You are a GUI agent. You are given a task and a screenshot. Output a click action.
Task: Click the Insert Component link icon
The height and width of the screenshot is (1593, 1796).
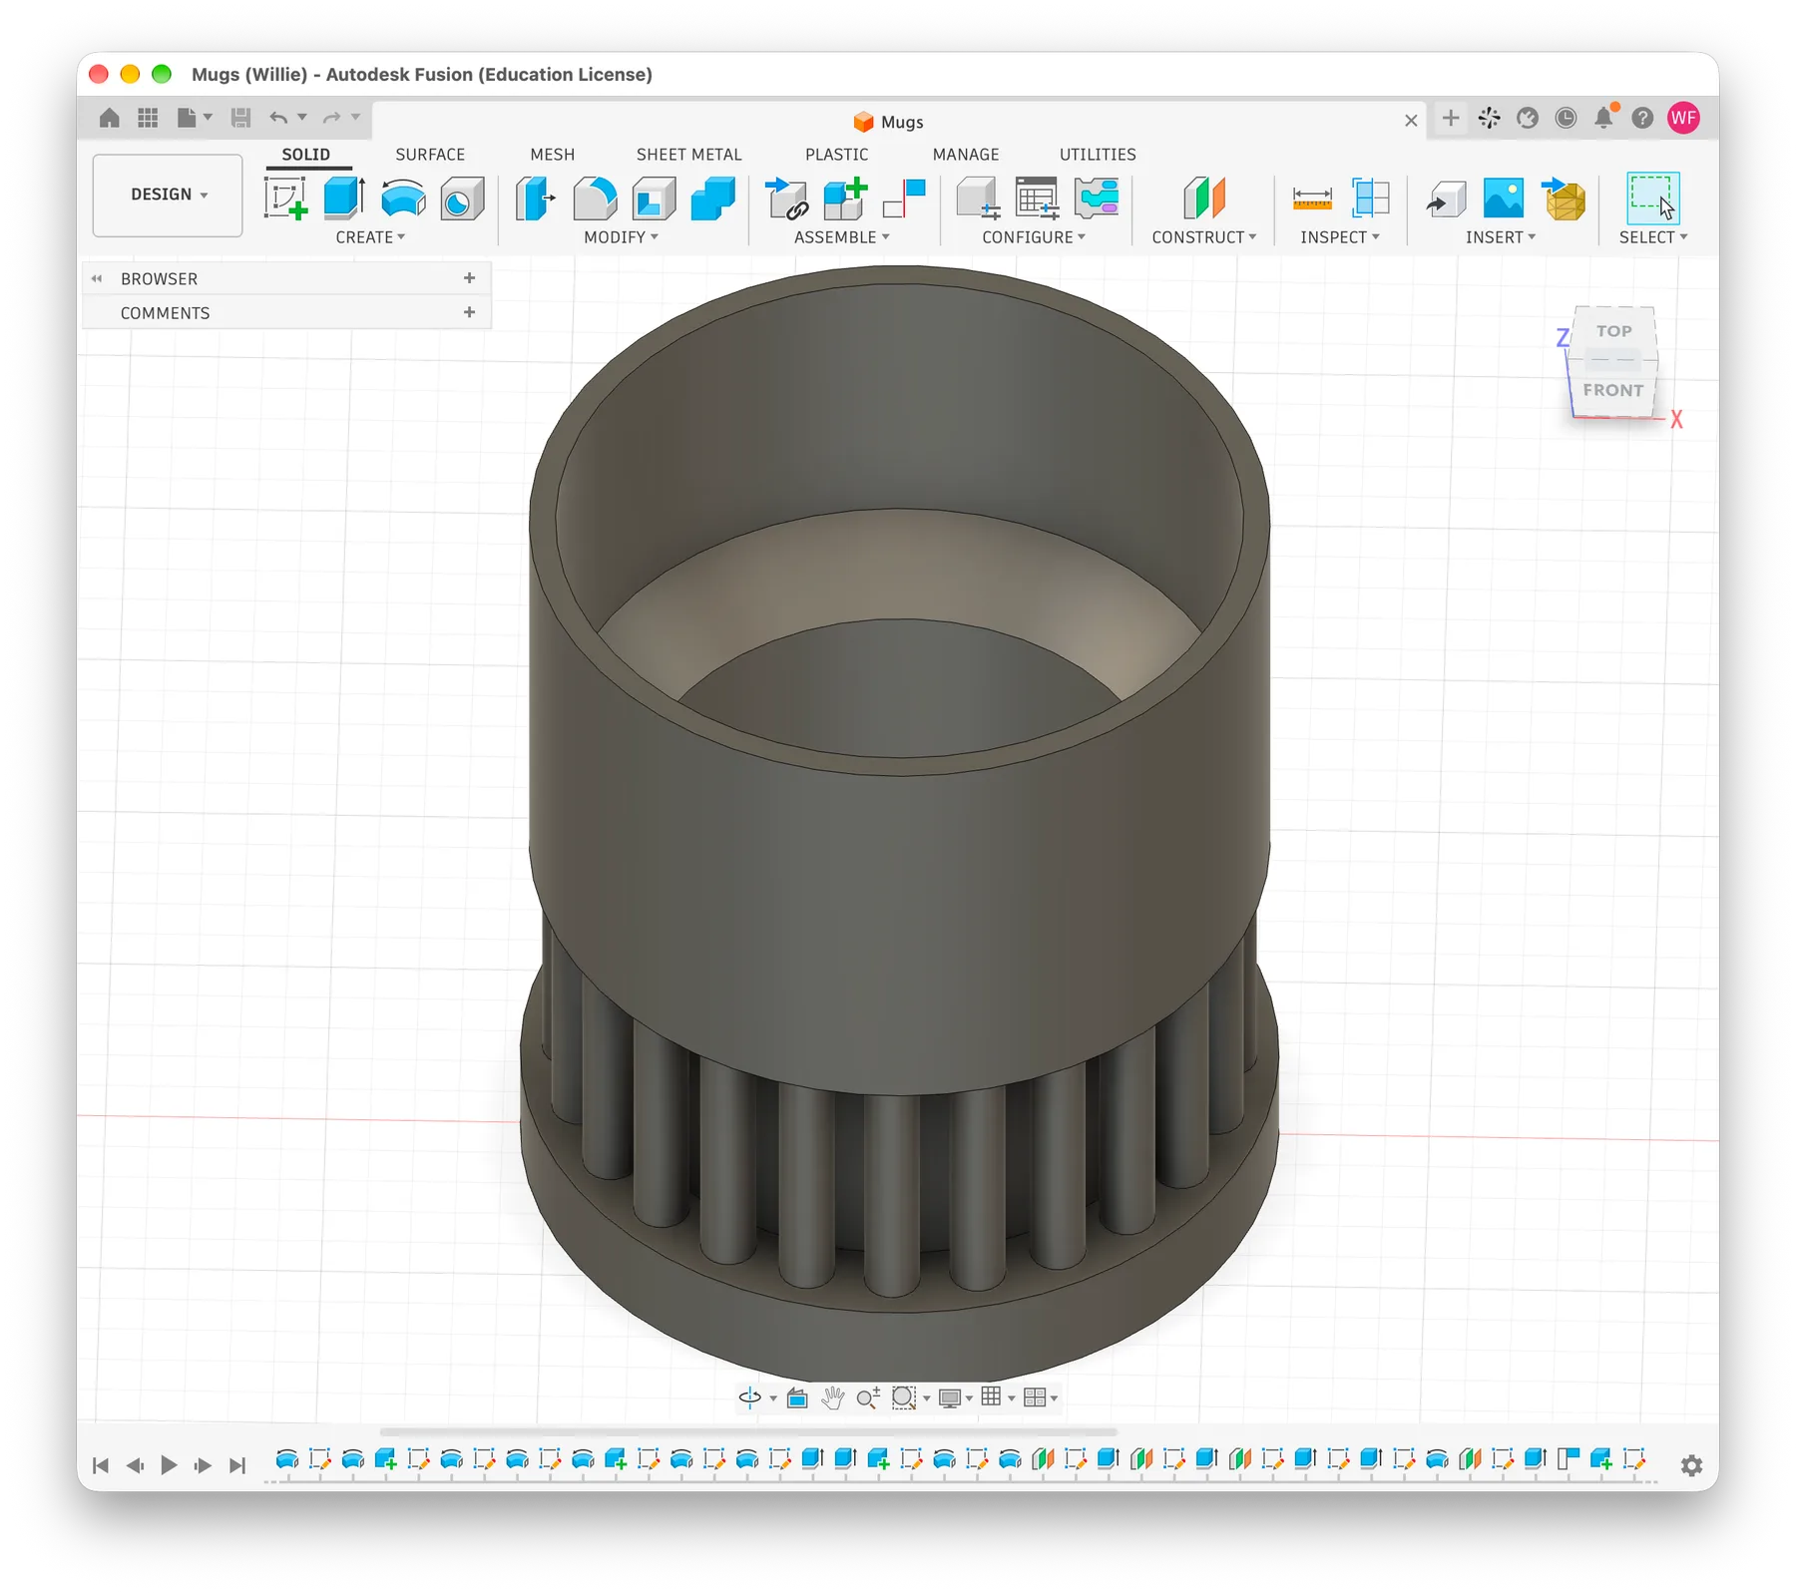point(786,198)
